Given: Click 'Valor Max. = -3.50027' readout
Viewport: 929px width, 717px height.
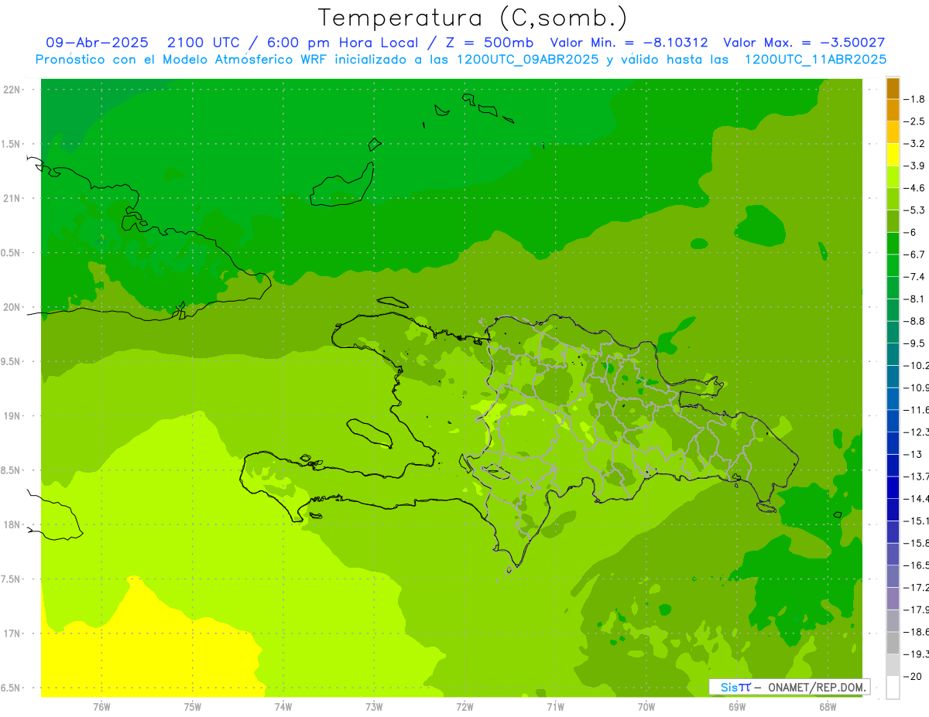Looking at the screenshot, I should pyautogui.click(x=804, y=43).
